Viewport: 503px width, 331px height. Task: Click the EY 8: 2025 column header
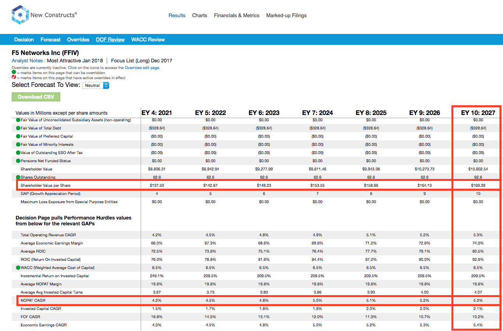371,113
